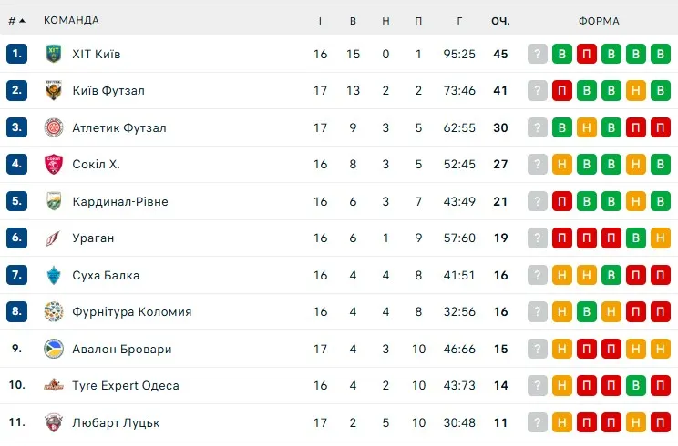
Task: Click the КОМАНДА column header
Action: [x=72, y=21]
